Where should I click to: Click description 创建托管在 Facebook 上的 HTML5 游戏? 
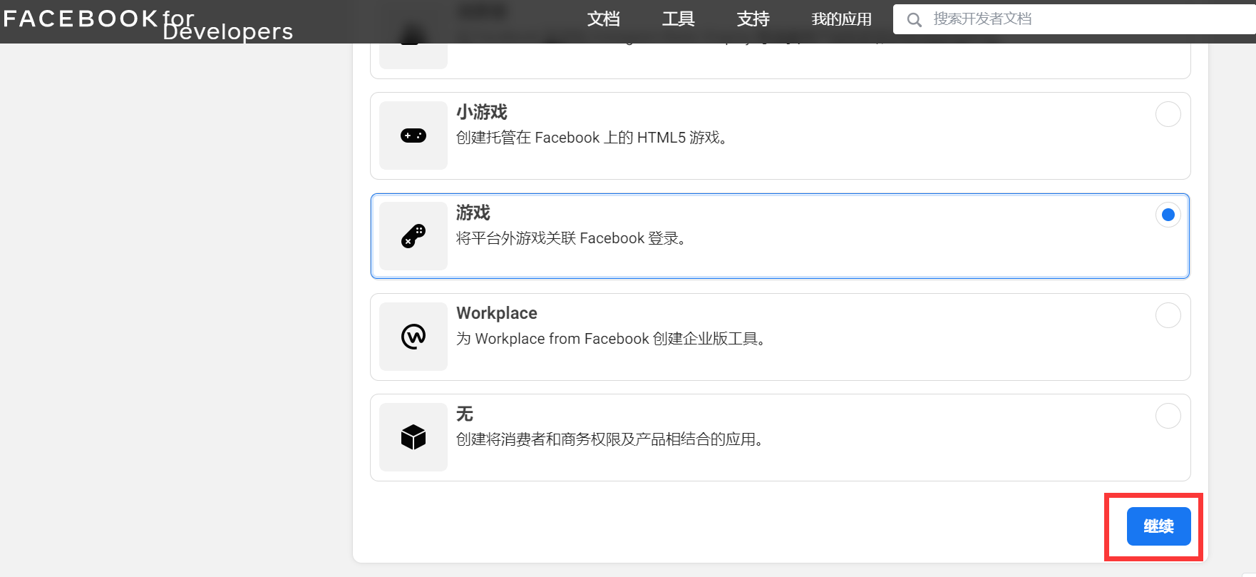592,138
